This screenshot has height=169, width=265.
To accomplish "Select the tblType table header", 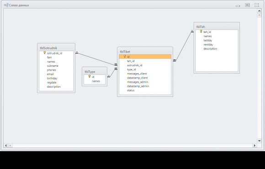I will tap(95, 72).
